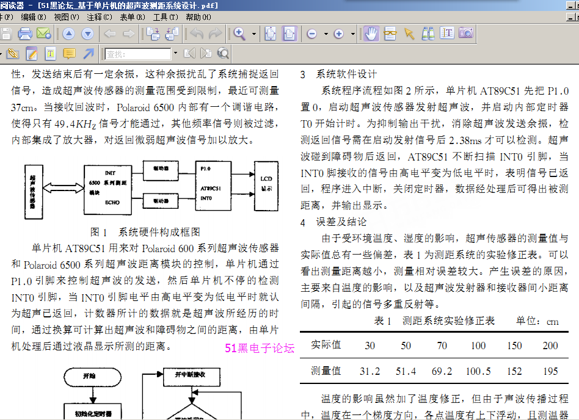
Task: Toggle the fit width page view
Action: click(x=289, y=34)
